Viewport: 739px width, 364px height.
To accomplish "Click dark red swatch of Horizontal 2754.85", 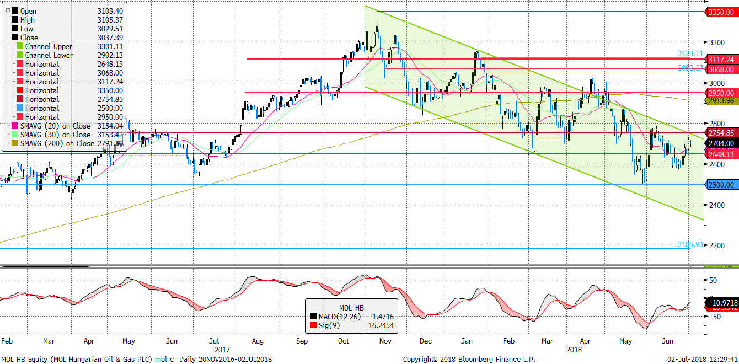I will coord(19,99).
